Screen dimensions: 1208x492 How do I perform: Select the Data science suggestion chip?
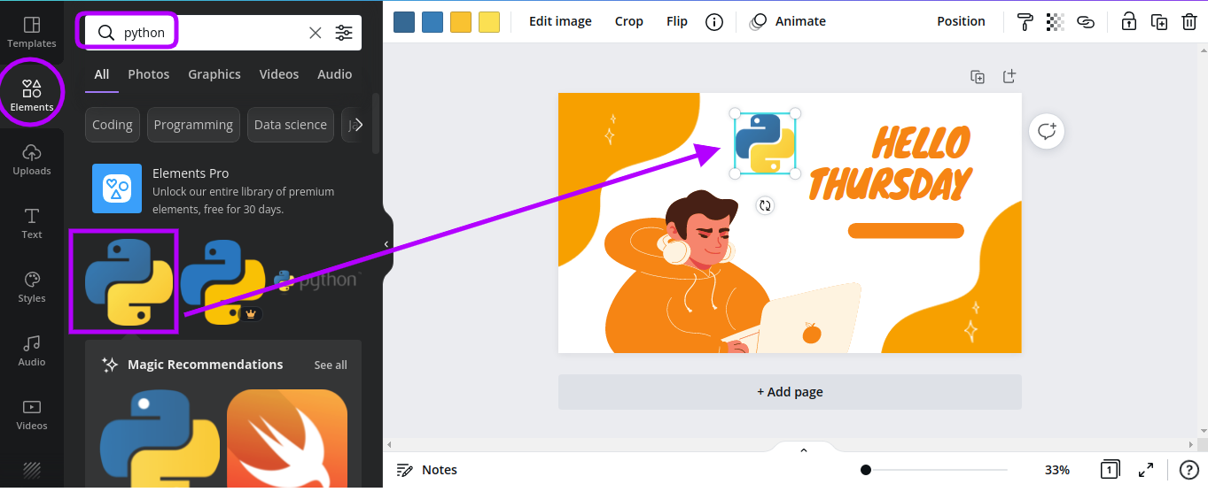(291, 125)
